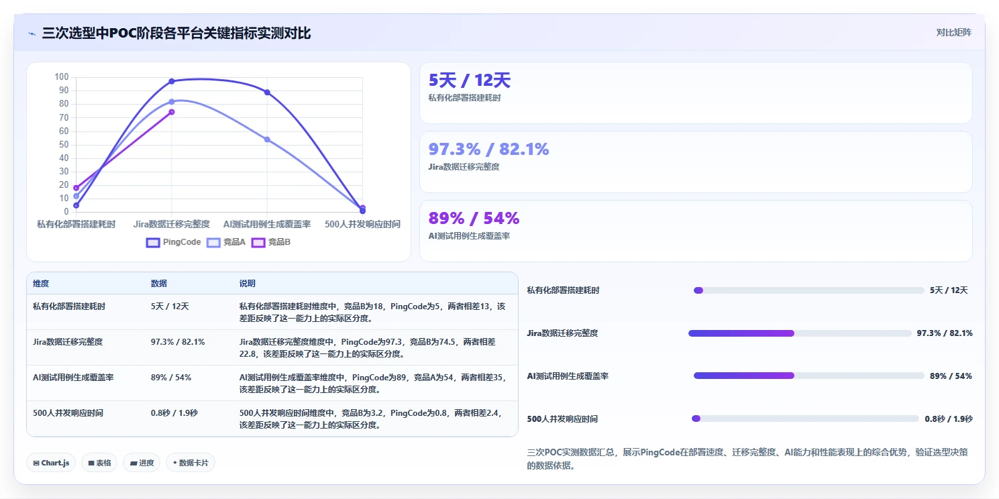Click the 97.3% / 82.1% data card
The height and width of the screenshot is (499, 999).
click(x=696, y=162)
